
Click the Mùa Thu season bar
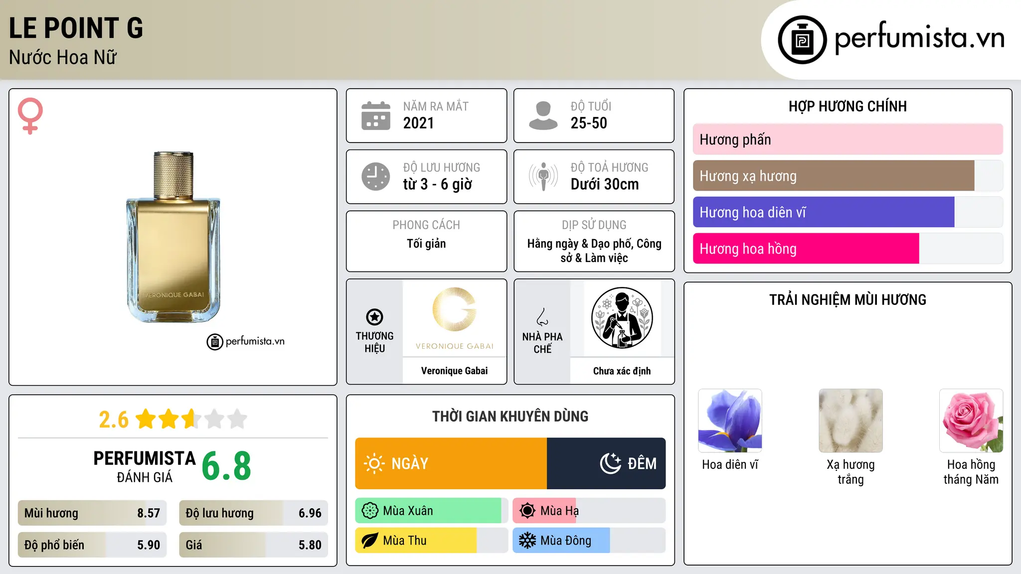coord(432,541)
